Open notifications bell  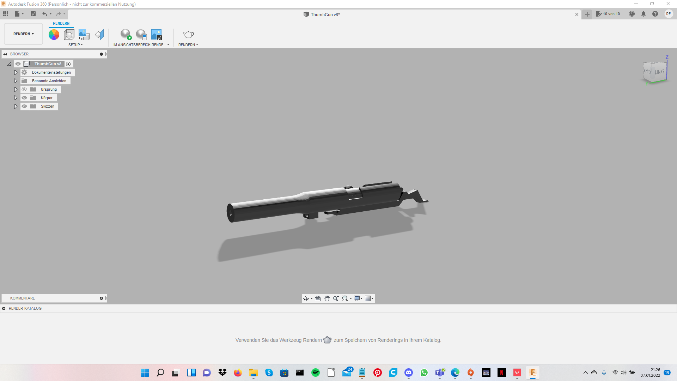(x=644, y=14)
